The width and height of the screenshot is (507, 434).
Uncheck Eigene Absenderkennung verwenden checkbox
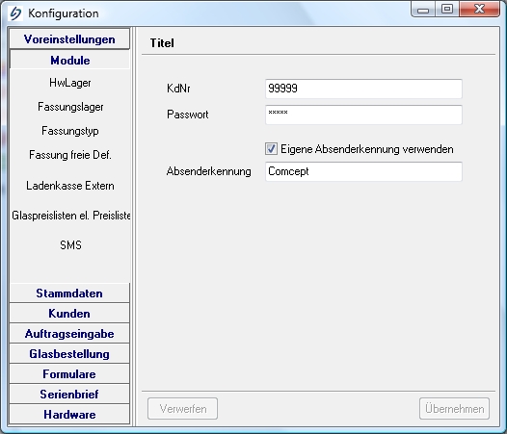(271, 149)
